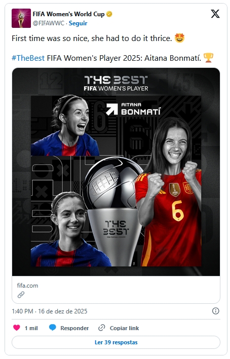Open The Best award image of Aitana Bonmatí
Screen dimensions: 230x359
(x=116, y=172)
